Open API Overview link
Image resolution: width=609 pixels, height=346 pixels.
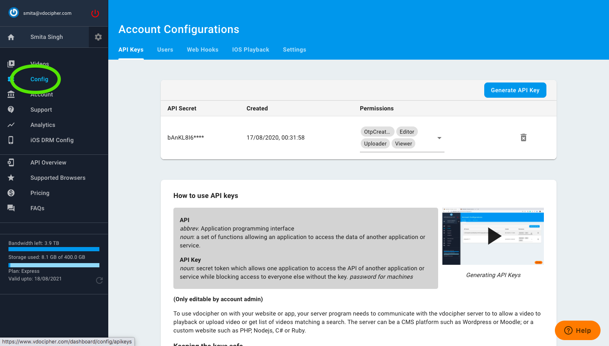click(x=48, y=162)
